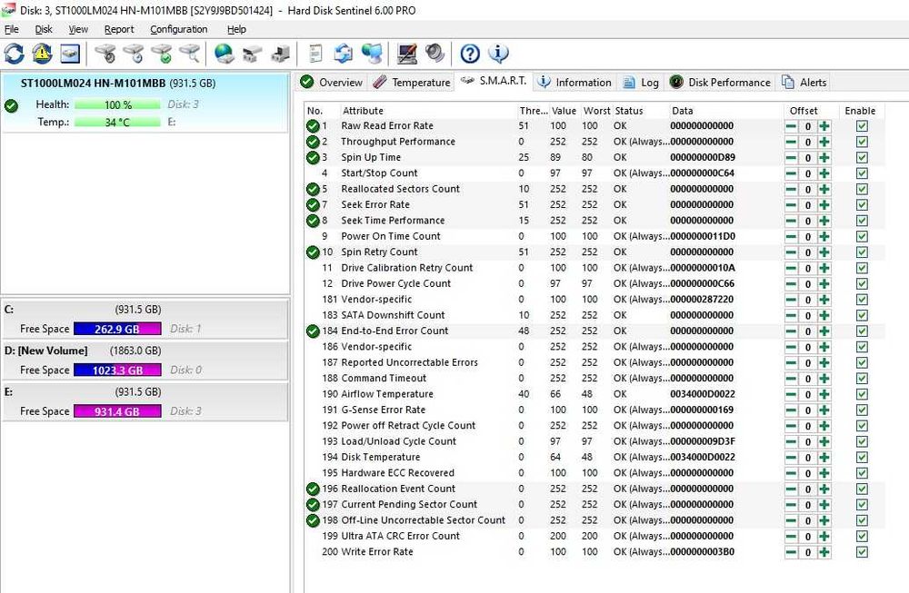The image size is (909, 593).
Task: Click the disk panel icon in the toolbar
Action: 70,54
